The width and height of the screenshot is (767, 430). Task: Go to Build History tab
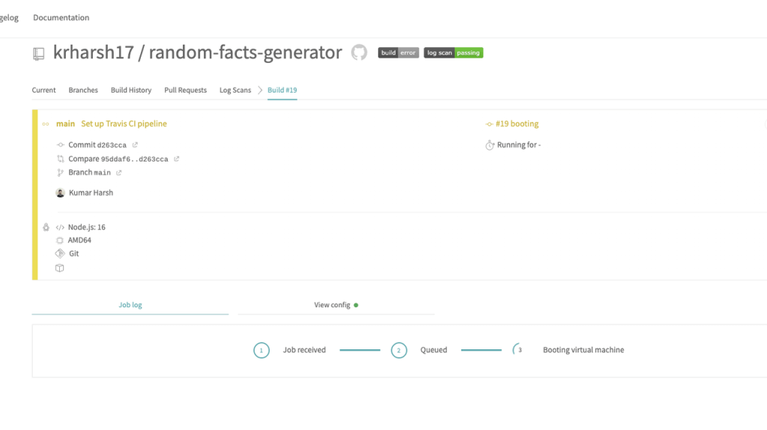point(131,90)
